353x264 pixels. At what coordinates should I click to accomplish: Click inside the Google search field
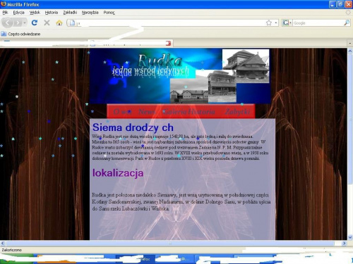(318, 23)
